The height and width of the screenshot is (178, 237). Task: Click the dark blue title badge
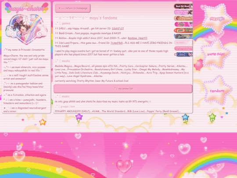[183, 54]
